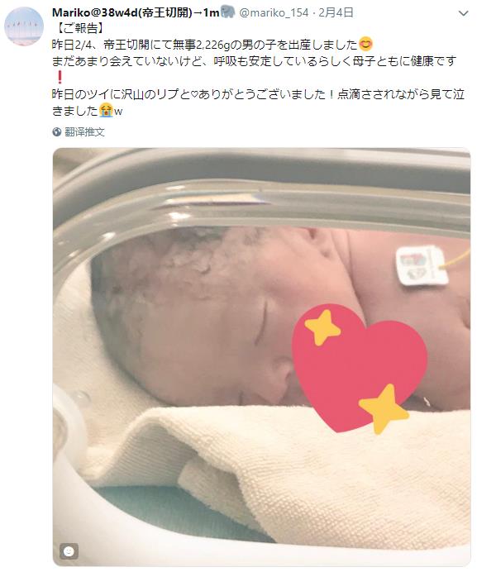The height and width of the screenshot is (572, 477).
Task: Open the tweet options chevron dropdown
Action: coord(463,13)
